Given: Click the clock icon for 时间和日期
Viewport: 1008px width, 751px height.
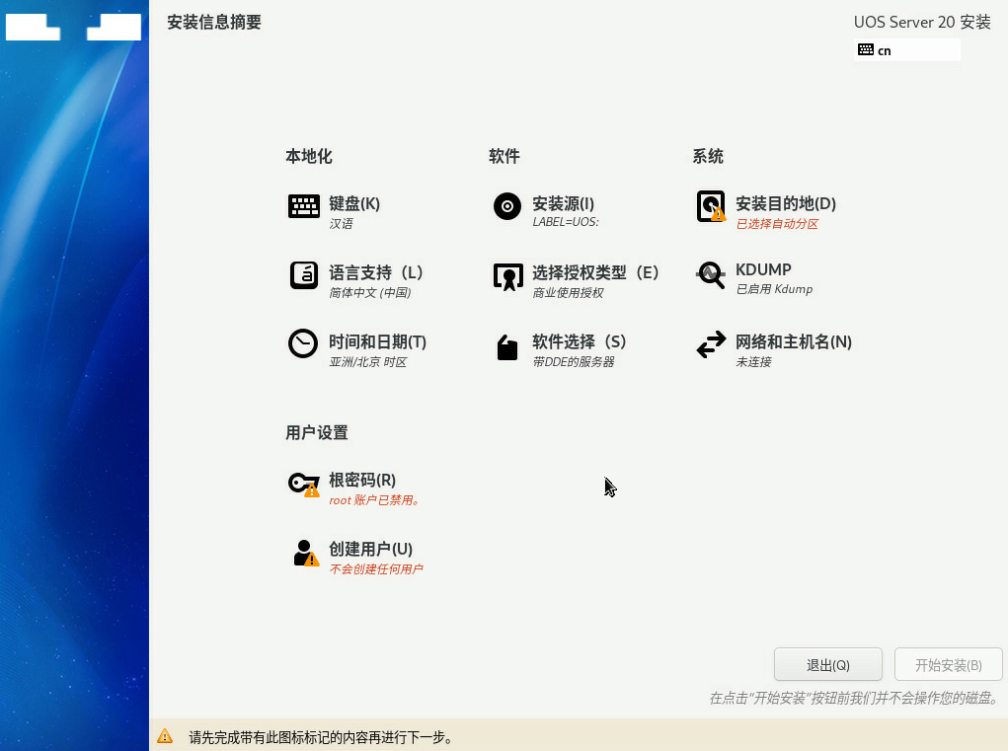Looking at the screenshot, I should (303, 343).
